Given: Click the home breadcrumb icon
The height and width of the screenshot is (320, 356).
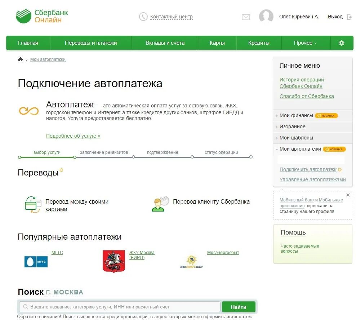Looking at the screenshot, I should (x=20, y=59).
